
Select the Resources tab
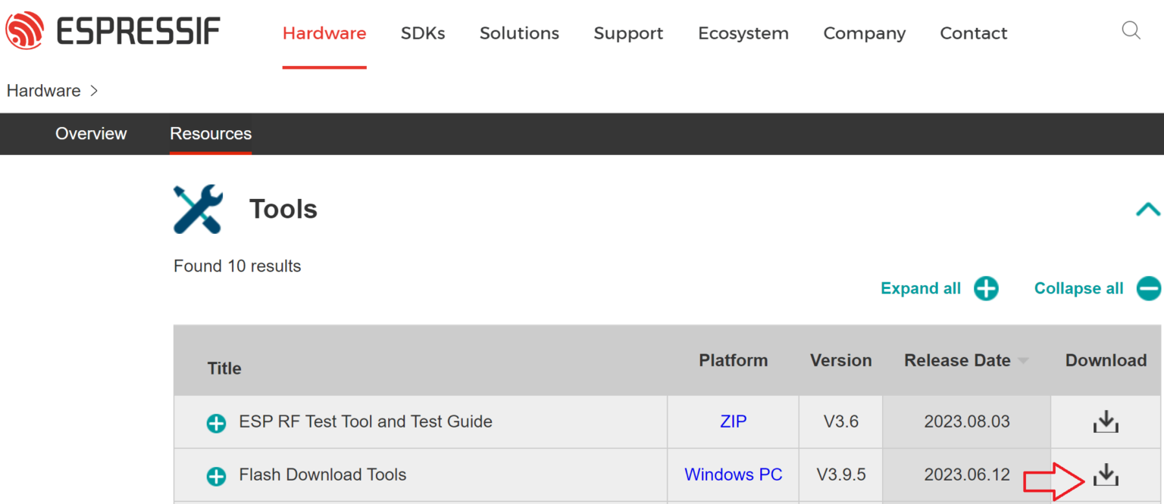[211, 134]
